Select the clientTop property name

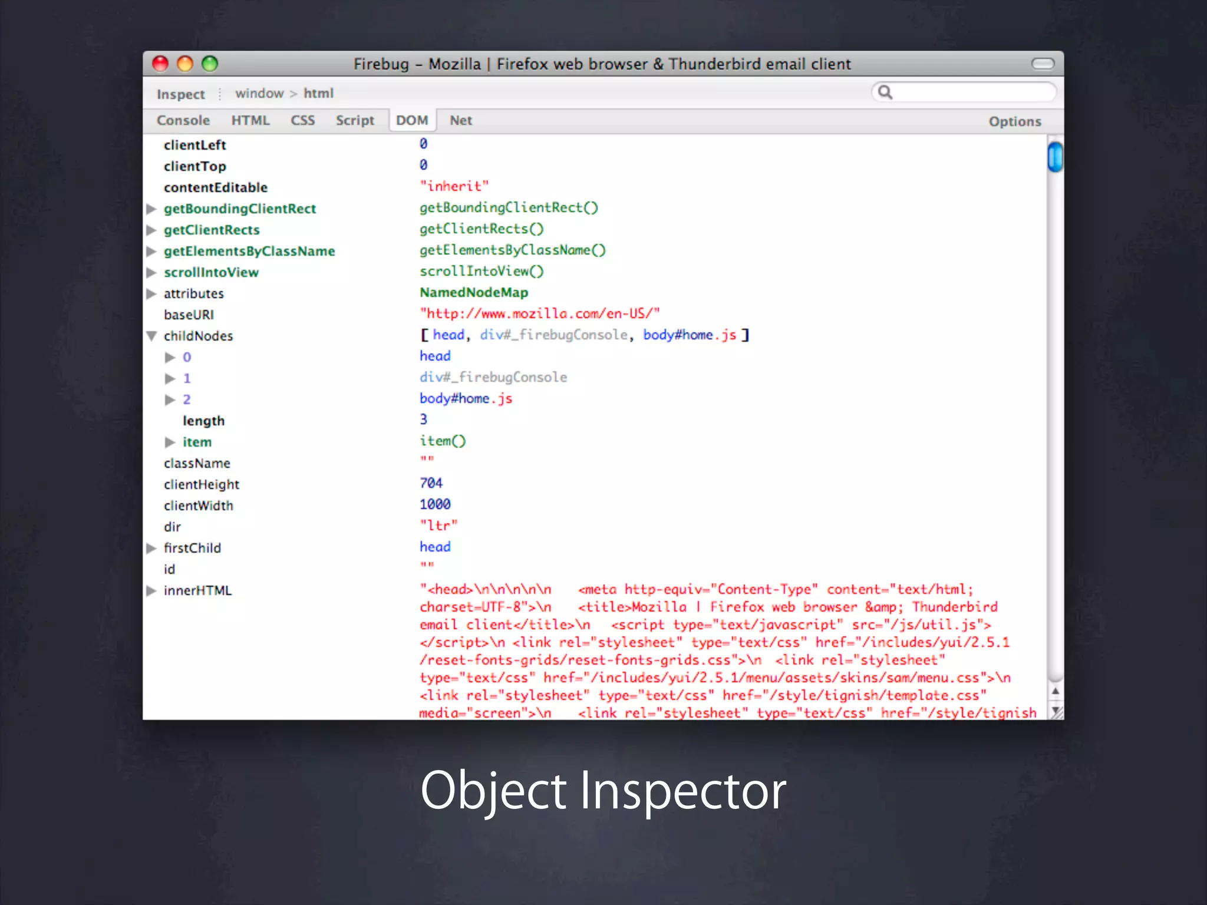pos(195,166)
